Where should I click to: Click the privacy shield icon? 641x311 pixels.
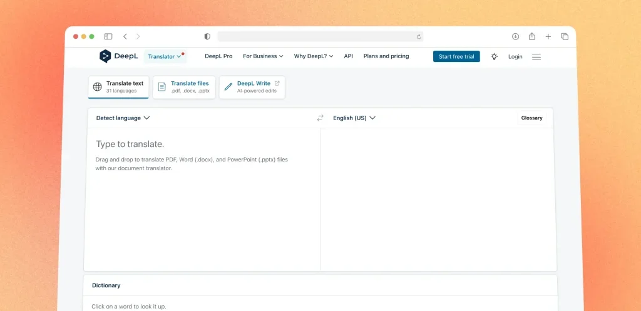pyautogui.click(x=207, y=36)
